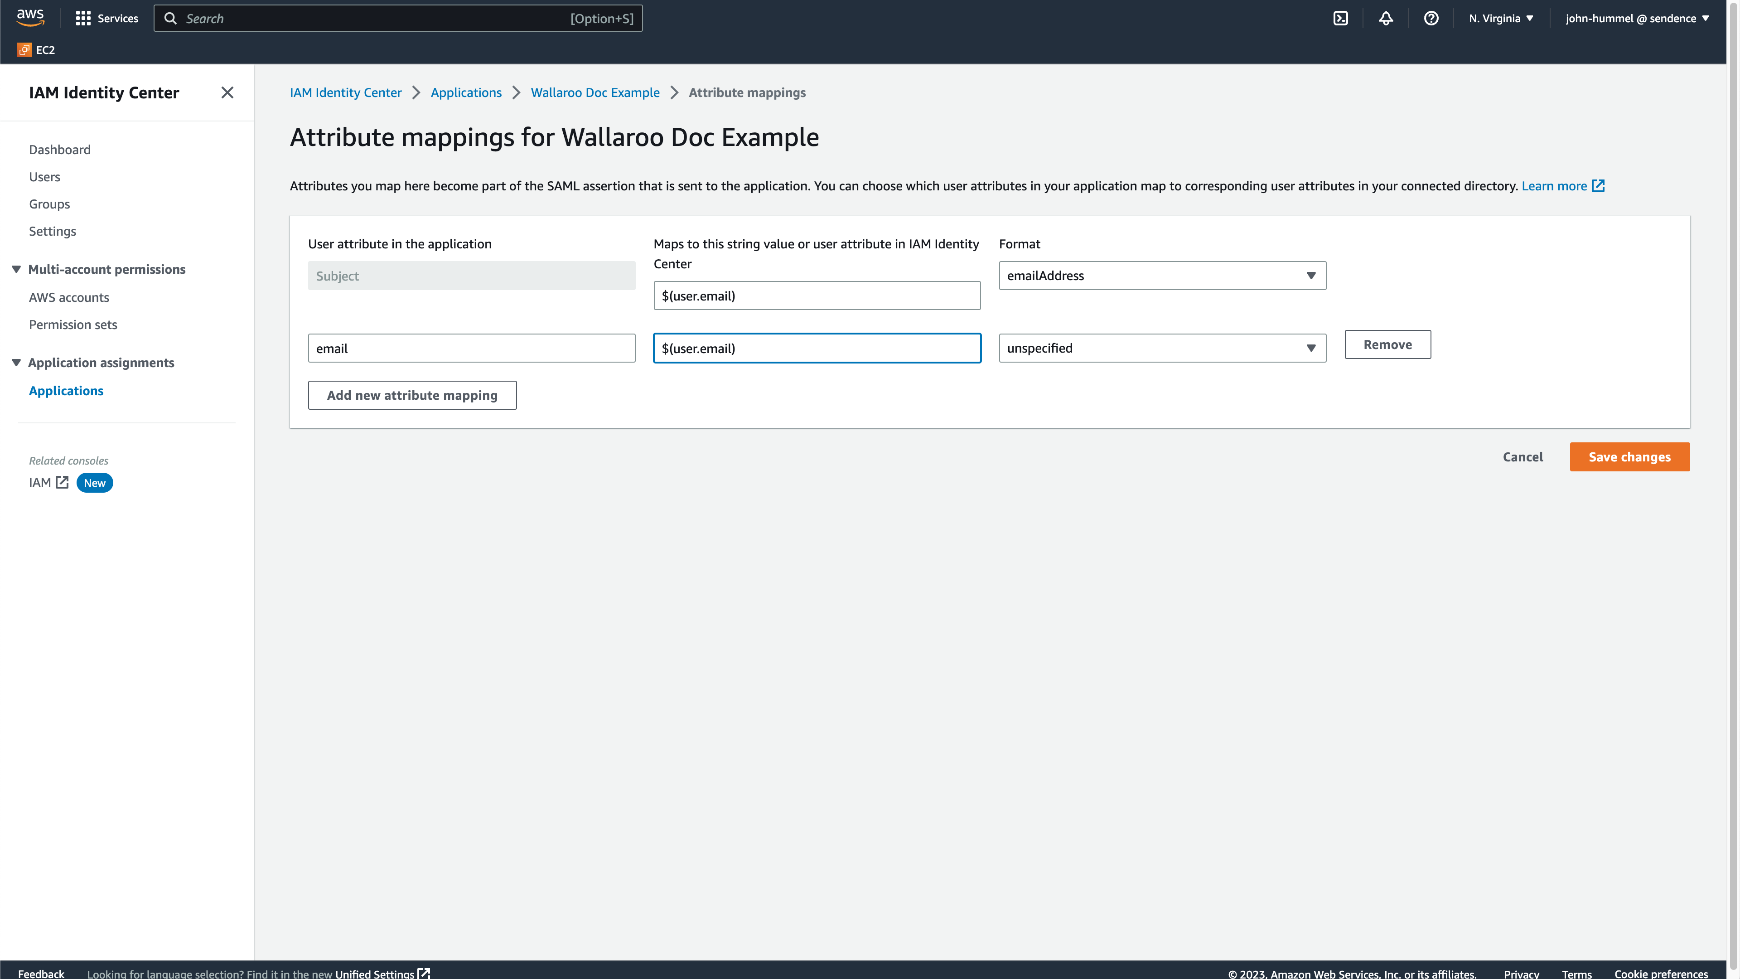Image resolution: width=1740 pixels, height=979 pixels.
Task: Go to Permission sets in sidebar
Action: point(73,325)
